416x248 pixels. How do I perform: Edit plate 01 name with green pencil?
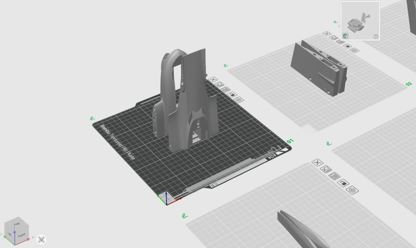tap(92, 118)
